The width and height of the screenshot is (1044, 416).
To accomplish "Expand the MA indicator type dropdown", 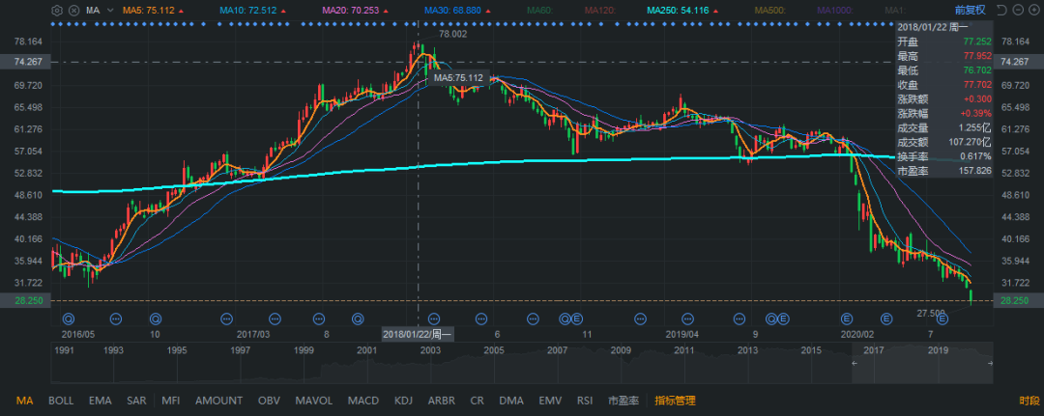I will click(x=110, y=11).
